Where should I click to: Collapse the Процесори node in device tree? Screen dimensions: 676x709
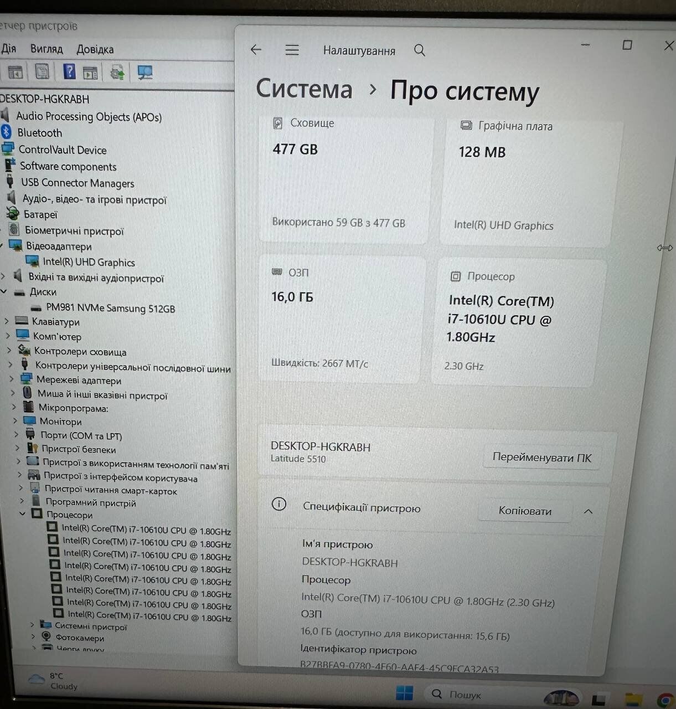(x=23, y=514)
